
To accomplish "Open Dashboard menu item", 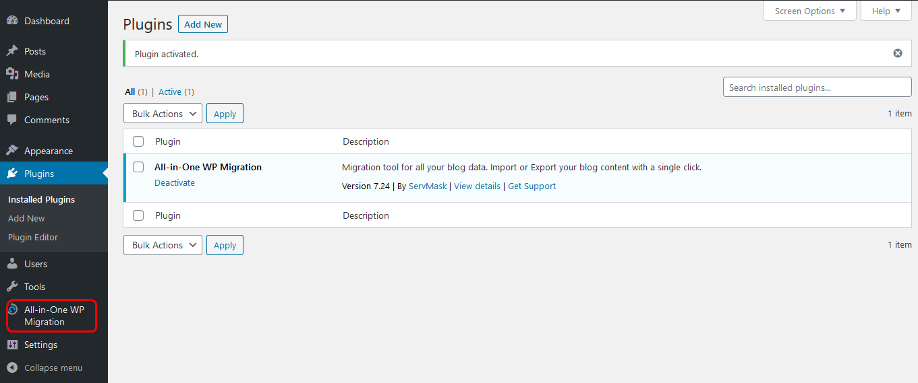I will click(x=47, y=21).
